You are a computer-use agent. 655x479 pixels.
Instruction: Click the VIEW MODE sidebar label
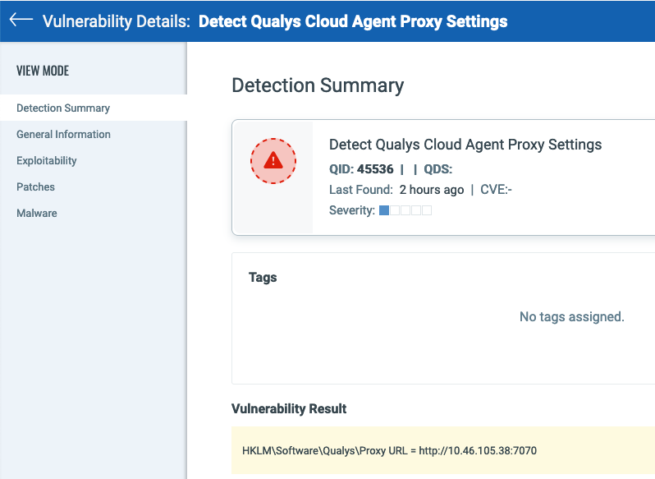43,71
